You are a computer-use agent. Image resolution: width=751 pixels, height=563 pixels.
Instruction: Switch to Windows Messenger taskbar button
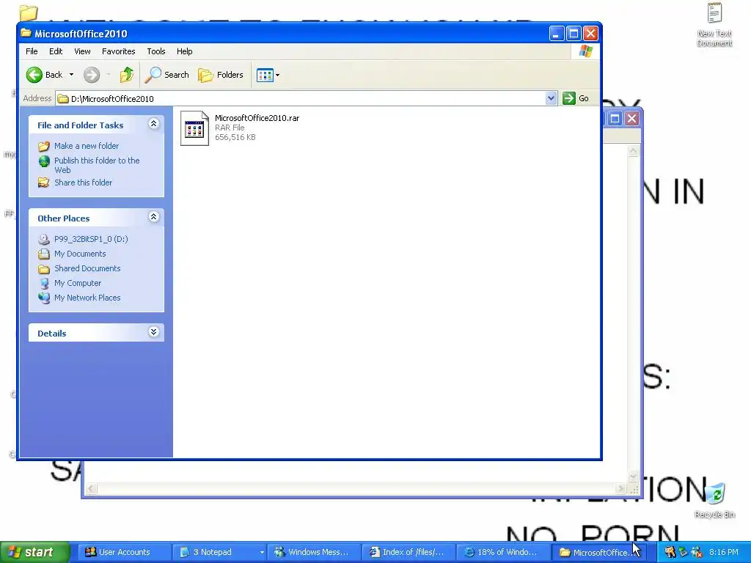[313, 552]
